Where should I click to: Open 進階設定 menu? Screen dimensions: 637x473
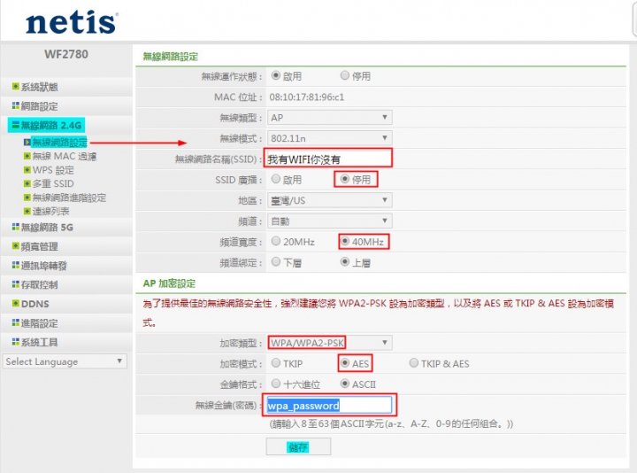tap(39, 323)
